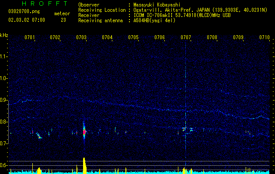This screenshot has width=275, height=174.
Task: Click the 0706 time marker
Action: [160, 37]
